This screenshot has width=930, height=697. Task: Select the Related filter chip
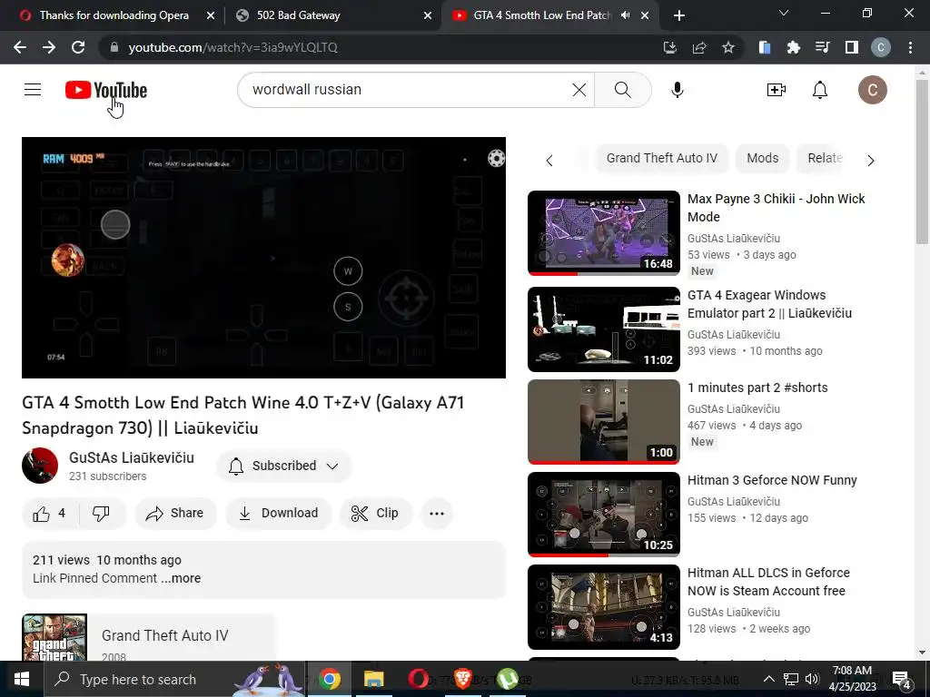pos(825,158)
